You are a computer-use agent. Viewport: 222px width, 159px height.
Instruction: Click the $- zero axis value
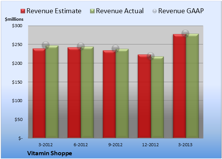(20, 138)
